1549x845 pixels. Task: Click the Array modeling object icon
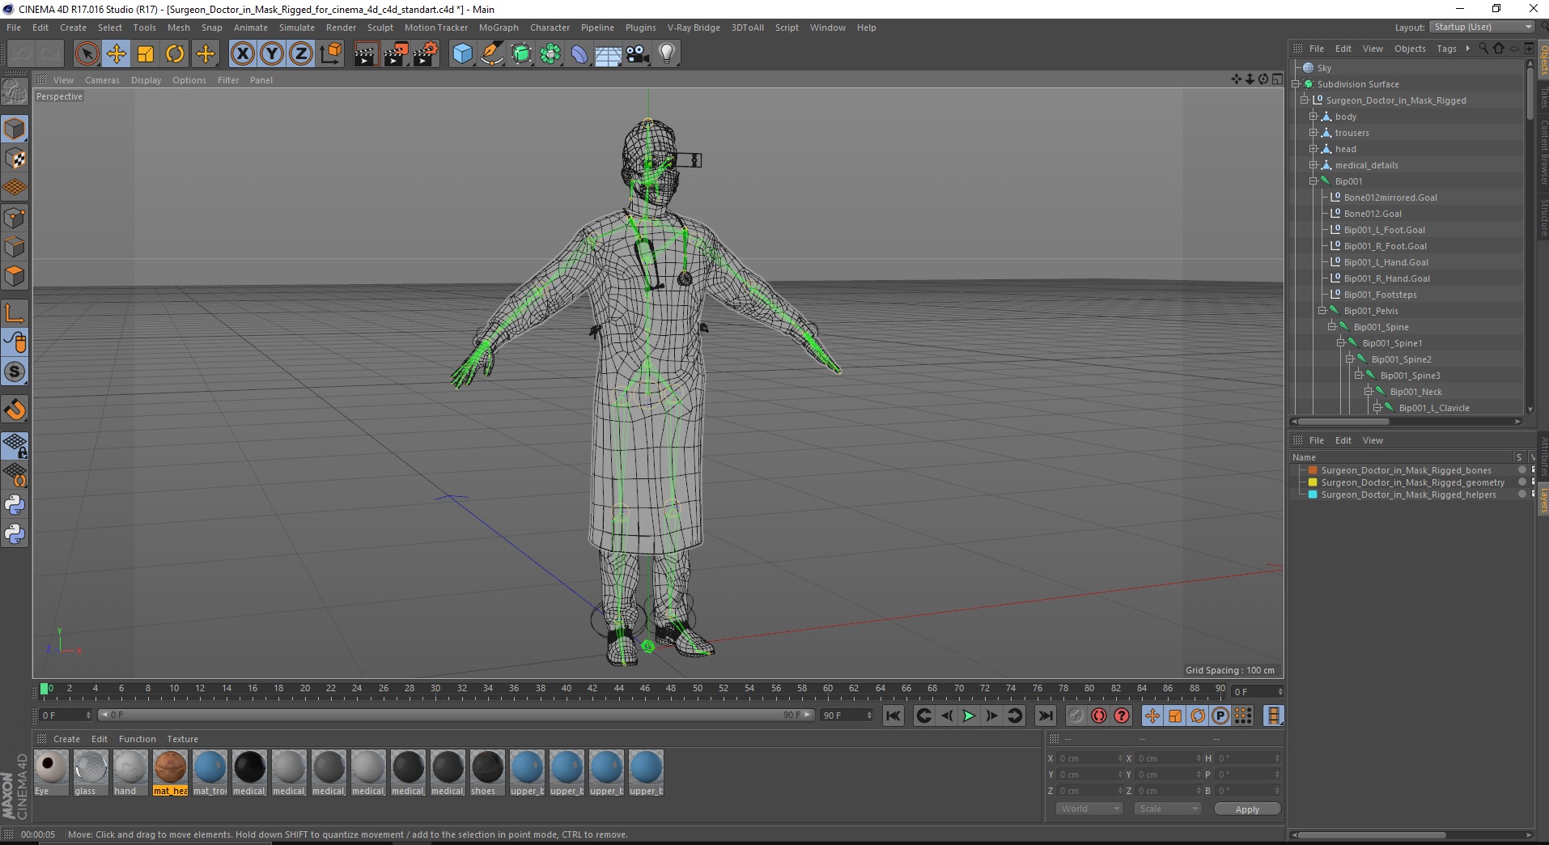click(x=550, y=54)
